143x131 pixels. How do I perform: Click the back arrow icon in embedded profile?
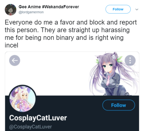[15, 60]
